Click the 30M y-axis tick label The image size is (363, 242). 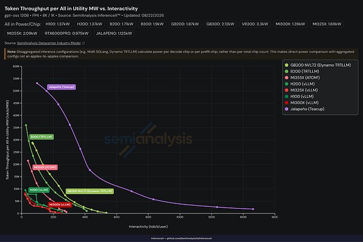(16, 140)
